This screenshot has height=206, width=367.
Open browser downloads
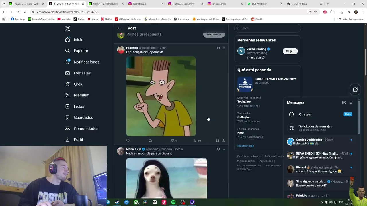[342, 12]
